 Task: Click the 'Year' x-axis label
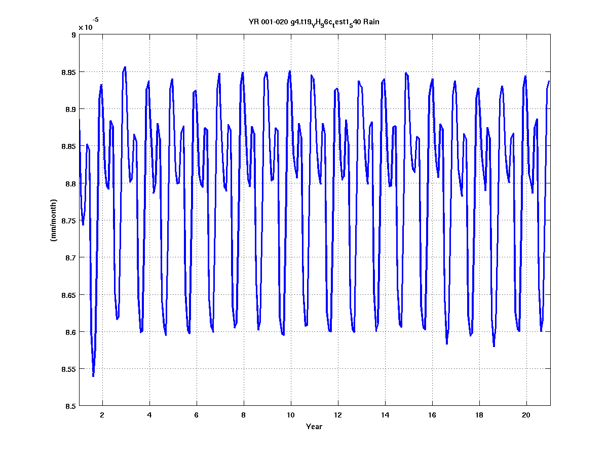(314, 427)
